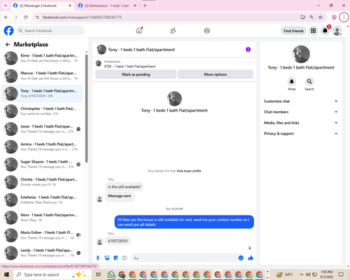Switch to the Marketplace browser tab
This screenshot has height=280, width=350.
[107, 6]
